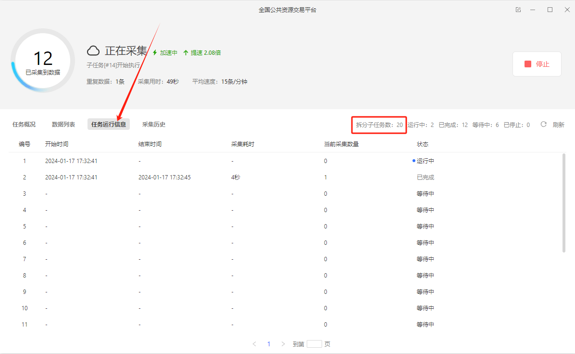Click the 平均速度: 15条/分钟 statistic
The image size is (575, 354).
tap(220, 81)
